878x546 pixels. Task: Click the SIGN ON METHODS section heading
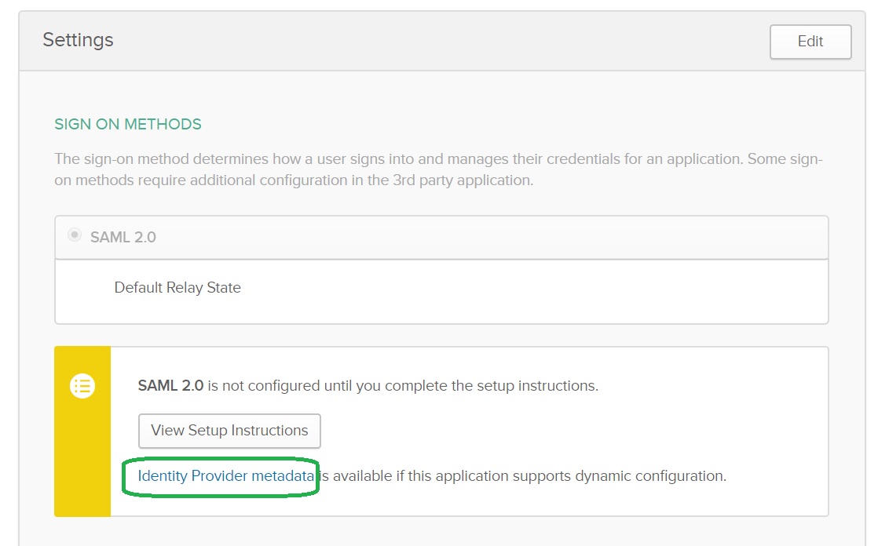point(128,124)
